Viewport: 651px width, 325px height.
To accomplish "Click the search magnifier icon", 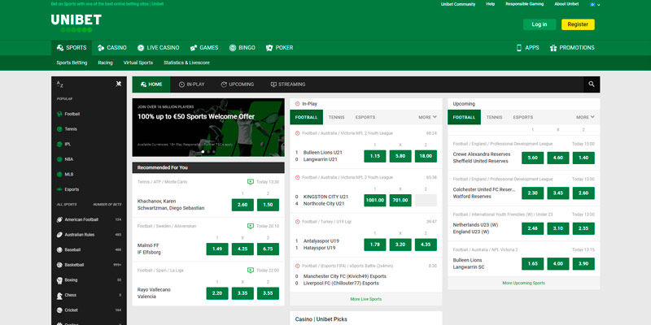I will point(590,84).
